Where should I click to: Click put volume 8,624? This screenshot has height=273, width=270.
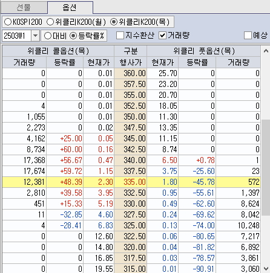pos(238,204)
